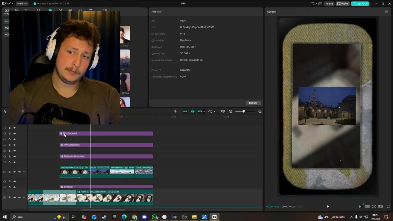Click the cover icon on main track header

pyautogui.click(x=5, y=197)
